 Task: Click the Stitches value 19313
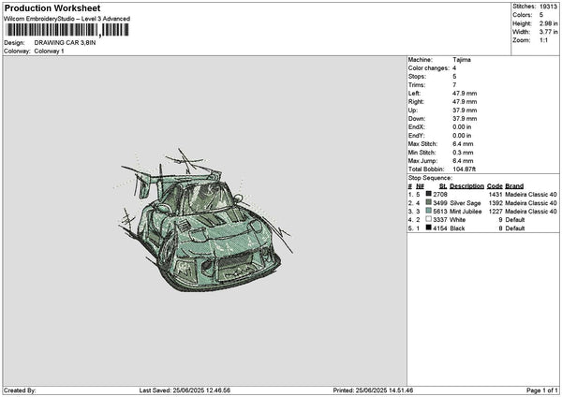548,7
